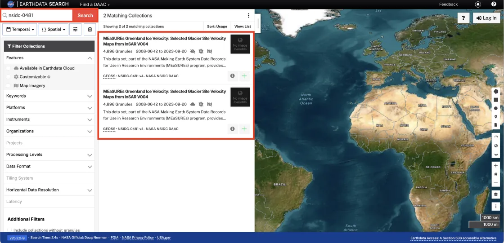Screen dimensions: 504x243
Task: Select the rectangle spatial drawing tool
Action: coord(496,100)
